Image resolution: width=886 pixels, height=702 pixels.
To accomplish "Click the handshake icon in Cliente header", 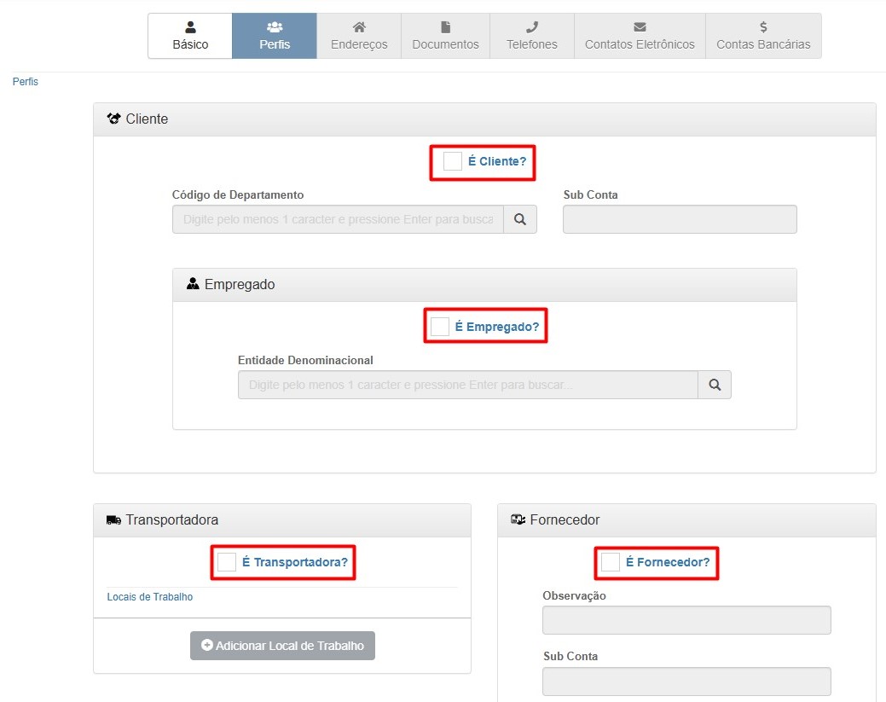I will point(114,119).
